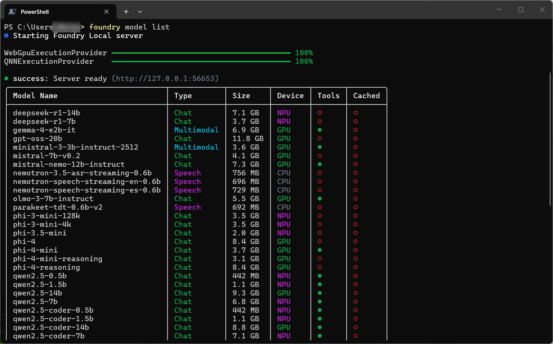This screenshot has height=344, width=553.
Task: Click the Tools dot for gemma-4-e2b-it
Action: pos(320,130)
